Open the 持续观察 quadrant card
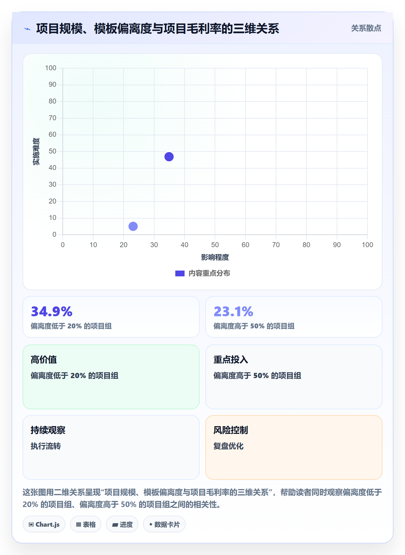The image size is (405, 555). [x=111, y=447]
